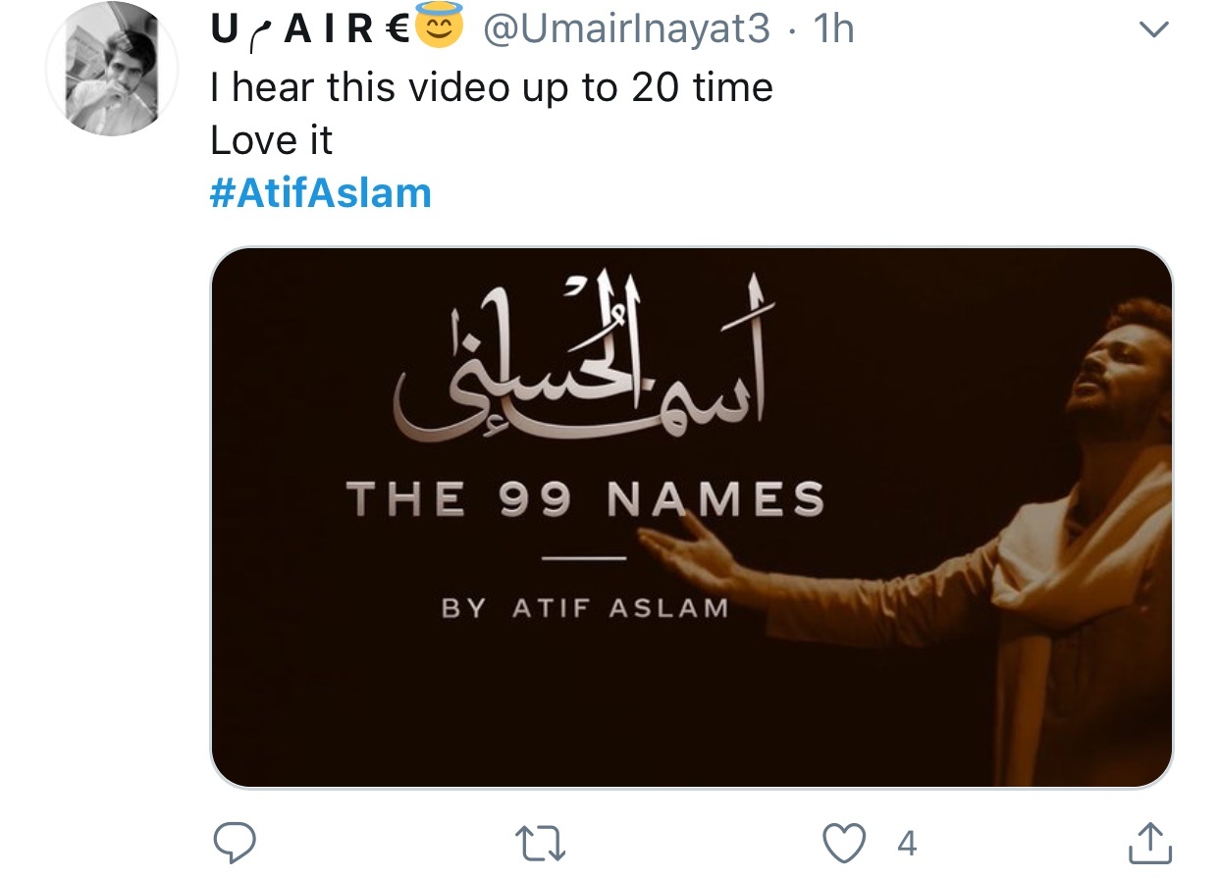The height and width of the screenshot is (878, 1219).
Task: View the likes count of 4
Action: (x=906, y=843)
